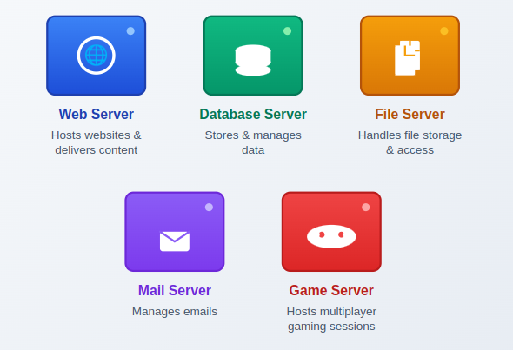Click text 'Manages emails'
This screenshot has height=350, width=513.
[175, 312]
